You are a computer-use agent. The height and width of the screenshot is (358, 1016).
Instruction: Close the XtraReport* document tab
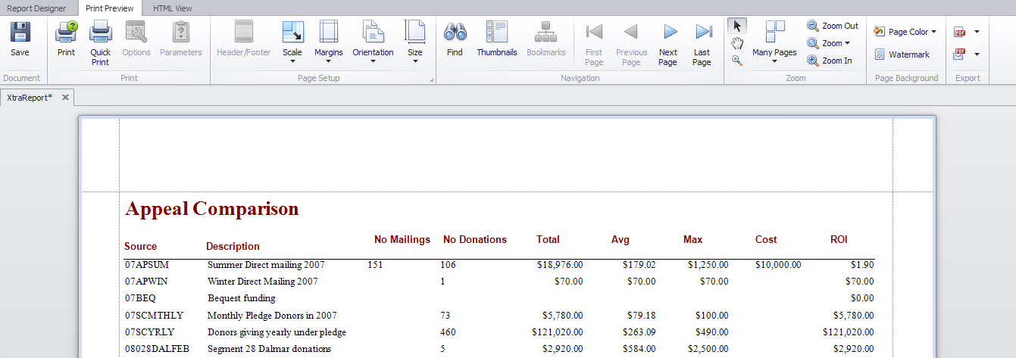(65, 98)
